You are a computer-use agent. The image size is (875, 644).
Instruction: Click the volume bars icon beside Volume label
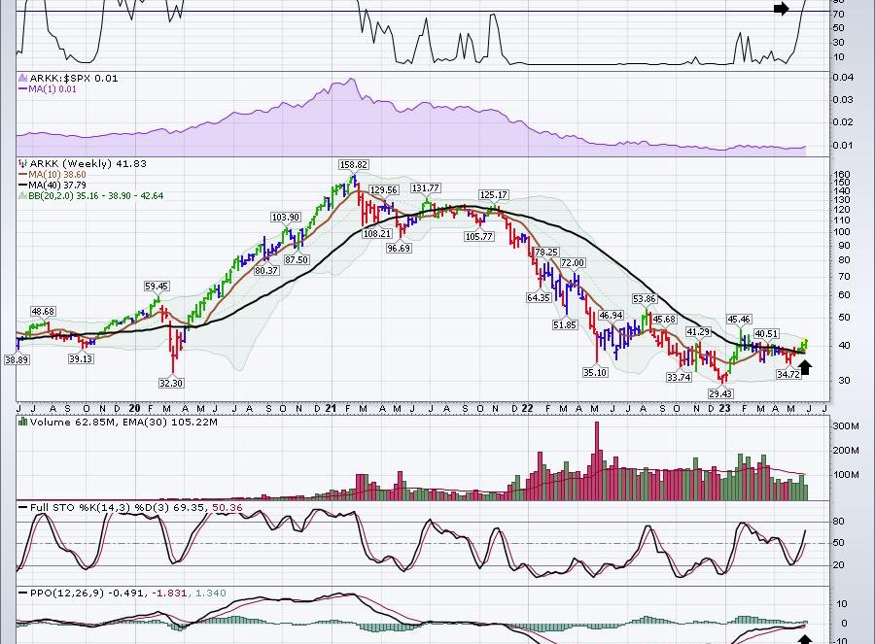pos(23,422)
